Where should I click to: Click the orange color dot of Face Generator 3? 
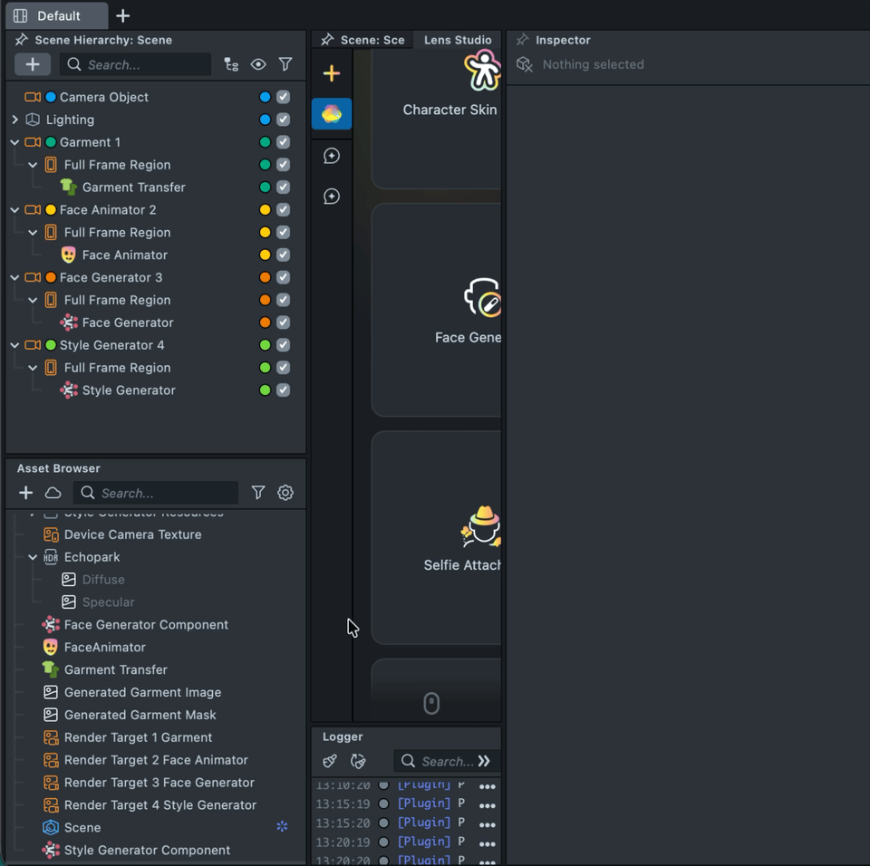coord(51,278)
